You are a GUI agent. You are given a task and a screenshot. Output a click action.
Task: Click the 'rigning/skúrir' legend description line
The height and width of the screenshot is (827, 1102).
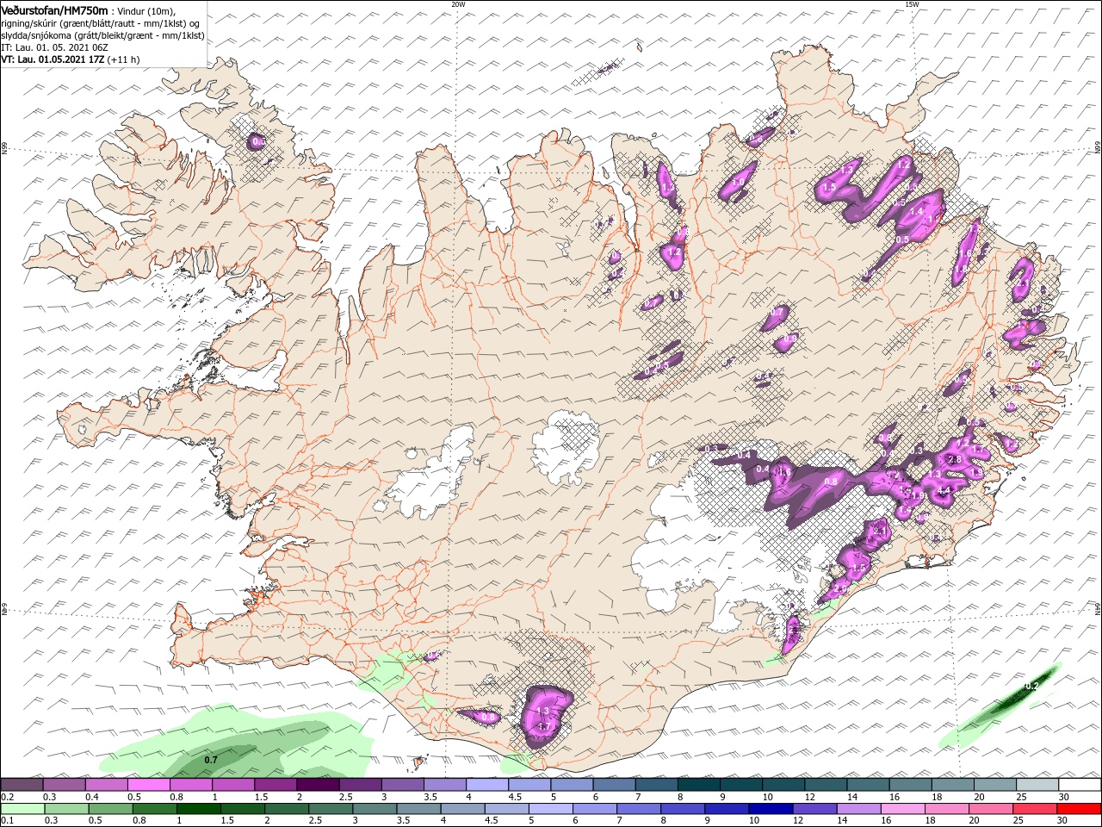click(102, 22)
